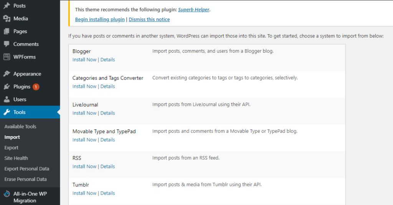The height and width of the screenshot is (205, 393).
Task: Click Begin installing plugin link
Action: pos(100,19)
